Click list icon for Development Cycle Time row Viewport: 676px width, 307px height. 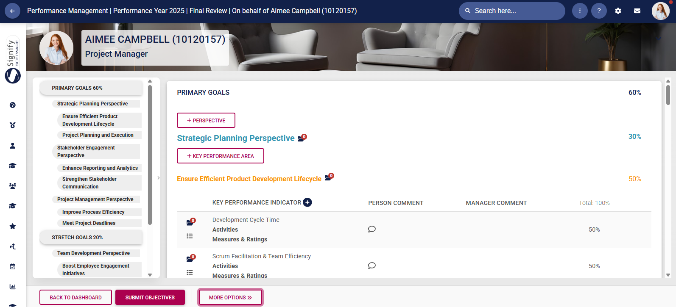[190, 236]
